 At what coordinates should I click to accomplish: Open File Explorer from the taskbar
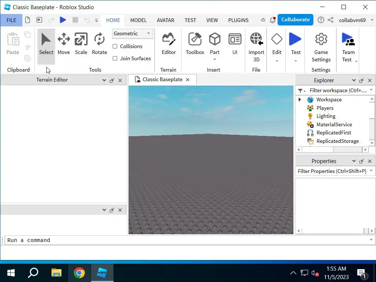click(x=57, y=273)
